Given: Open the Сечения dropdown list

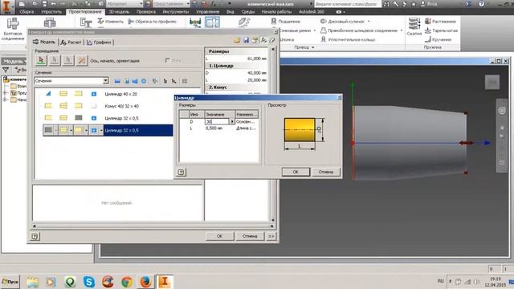Looking at the screenshot, I should [105, 80].
